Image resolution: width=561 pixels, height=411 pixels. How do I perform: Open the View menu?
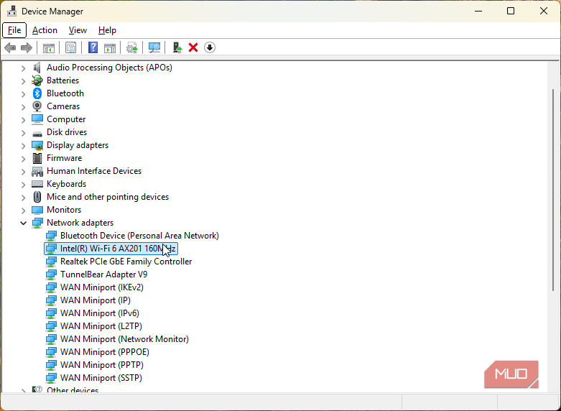pos(78,30)
